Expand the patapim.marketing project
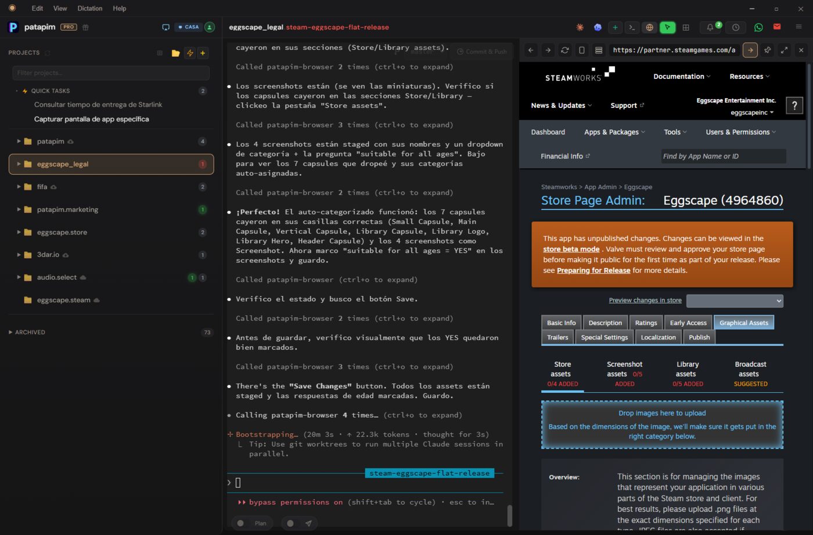This screenshot has height=535, width=813. pyautogui.click(x=19, y=209)
